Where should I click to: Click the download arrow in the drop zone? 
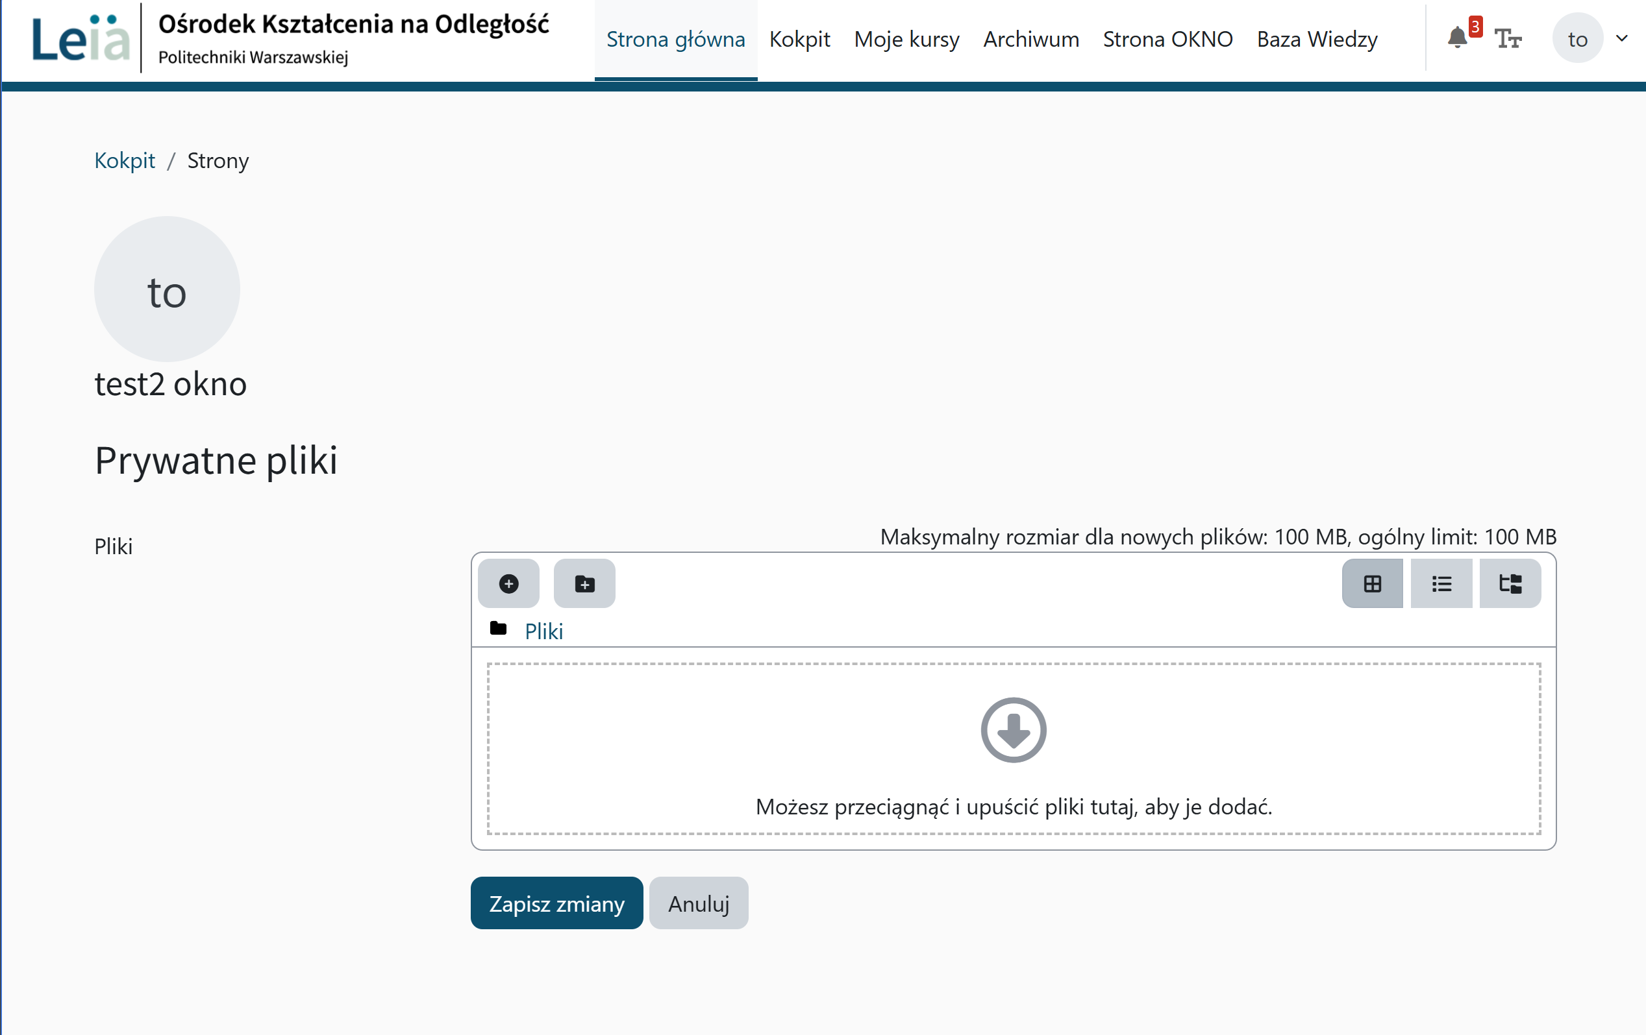(1014, 729)
